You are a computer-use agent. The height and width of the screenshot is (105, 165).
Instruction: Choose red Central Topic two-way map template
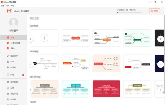(75, 38)
